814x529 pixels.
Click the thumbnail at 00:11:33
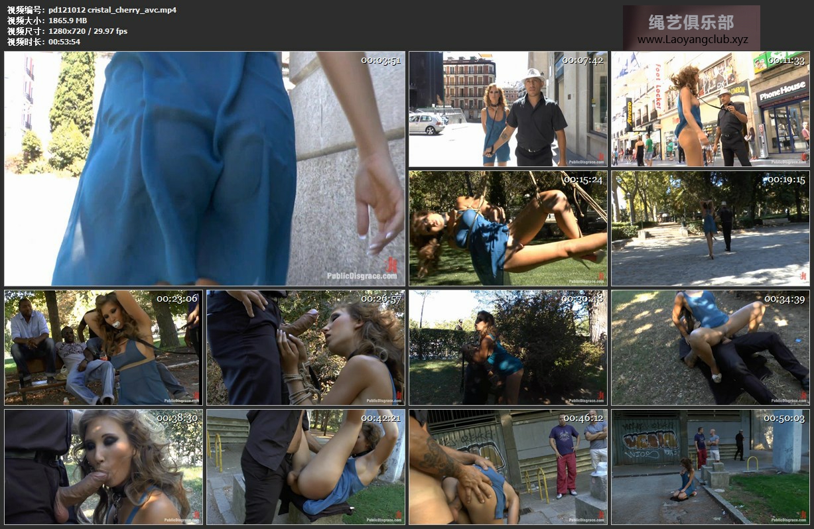click(710, 109)
